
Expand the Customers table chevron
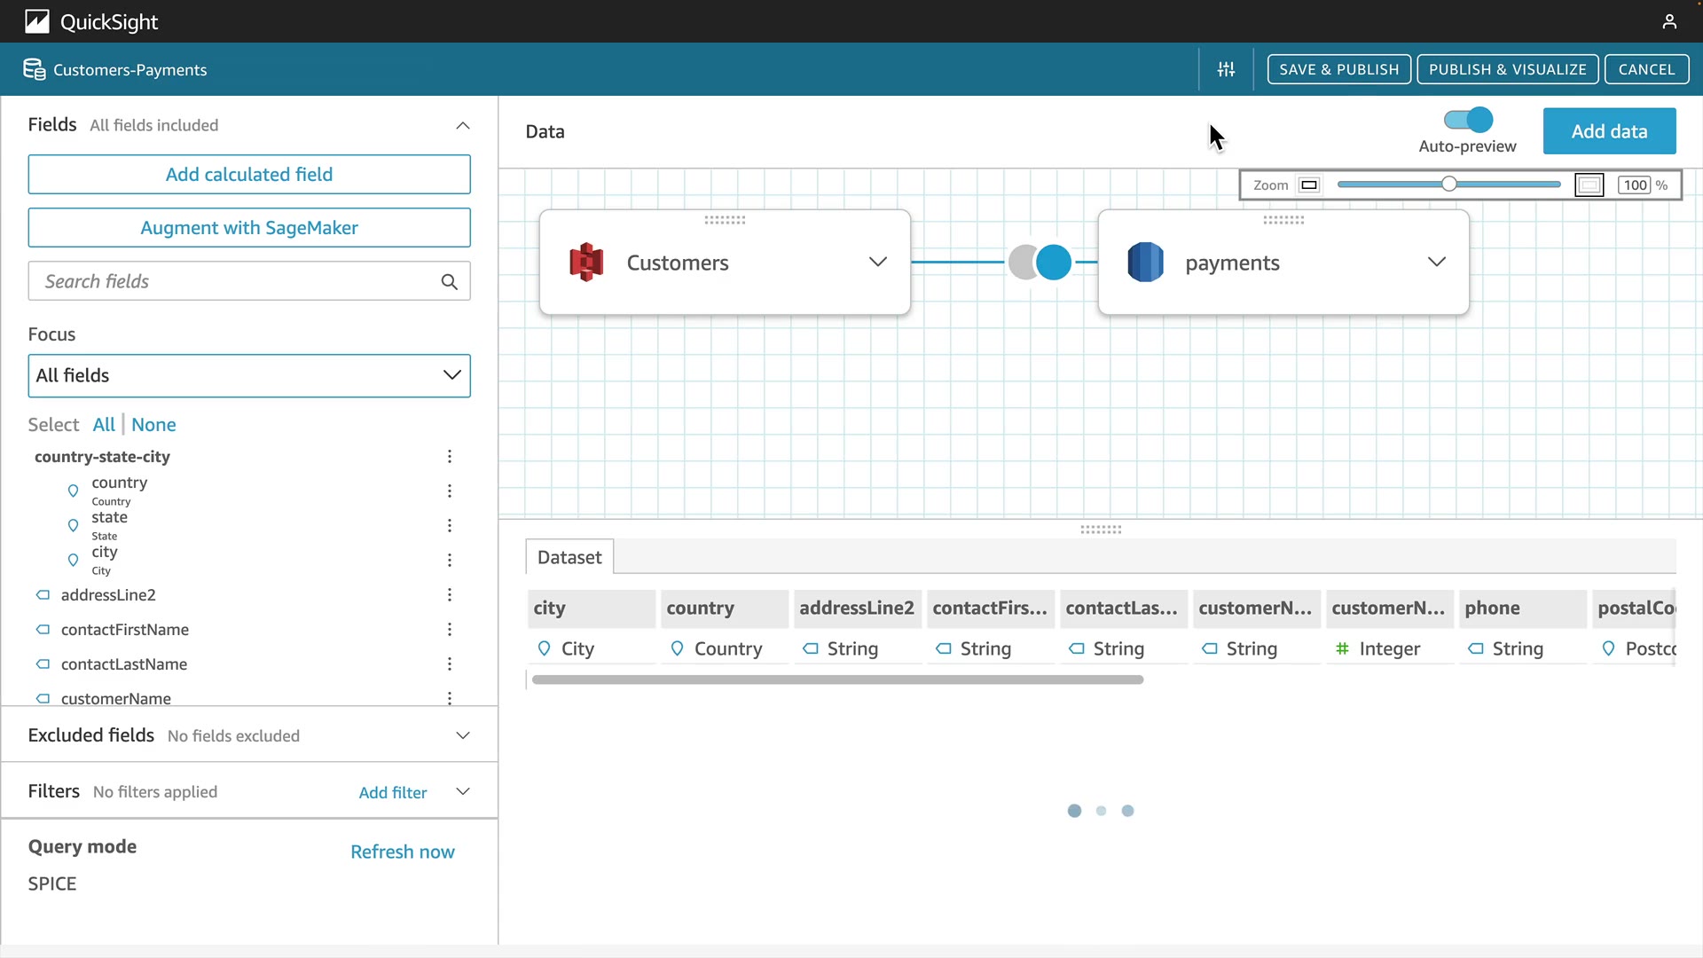(878, 263)
